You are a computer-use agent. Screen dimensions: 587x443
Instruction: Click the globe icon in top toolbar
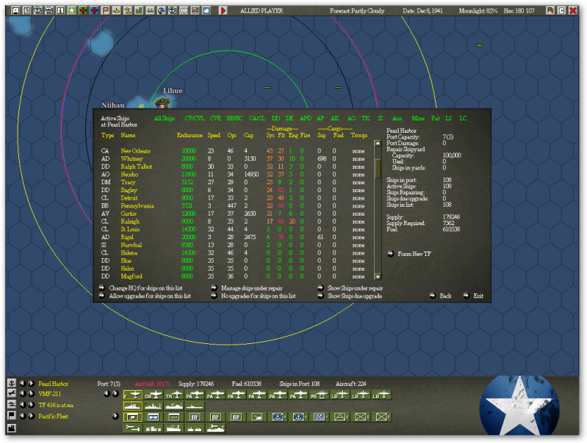[161, 10]
